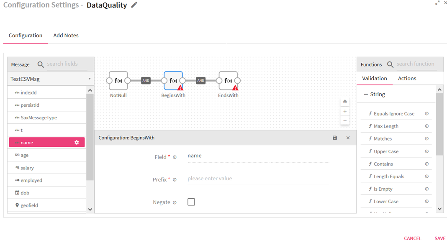Enable the Negate checkbox
Screen dimensions: 447x243
tap(191, 202)
